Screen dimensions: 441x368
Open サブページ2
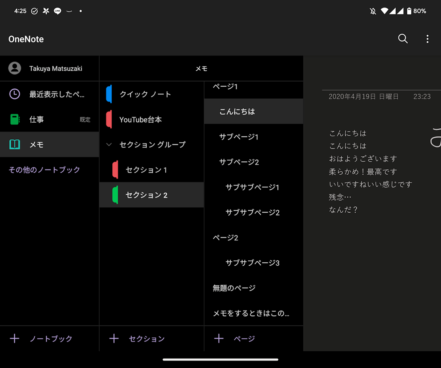(x=253, y=162)
